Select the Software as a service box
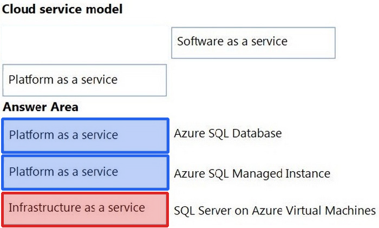Viewport: 379px width, 228px height. pyautogui.click(x=253, y=43)
